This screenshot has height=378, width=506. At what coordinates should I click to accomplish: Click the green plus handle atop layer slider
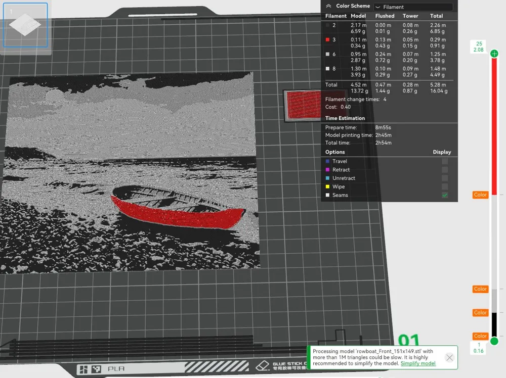pos(494,54)
